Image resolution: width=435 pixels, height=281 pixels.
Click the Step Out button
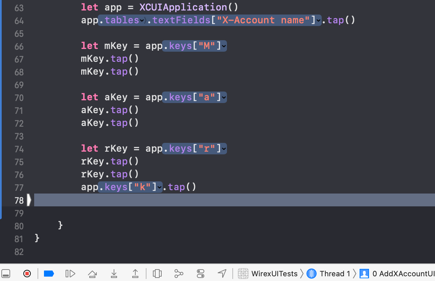135,273
